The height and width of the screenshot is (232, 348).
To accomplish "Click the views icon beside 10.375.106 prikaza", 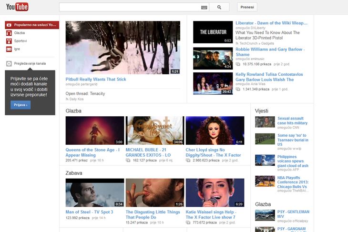I will tap(238, 64).
